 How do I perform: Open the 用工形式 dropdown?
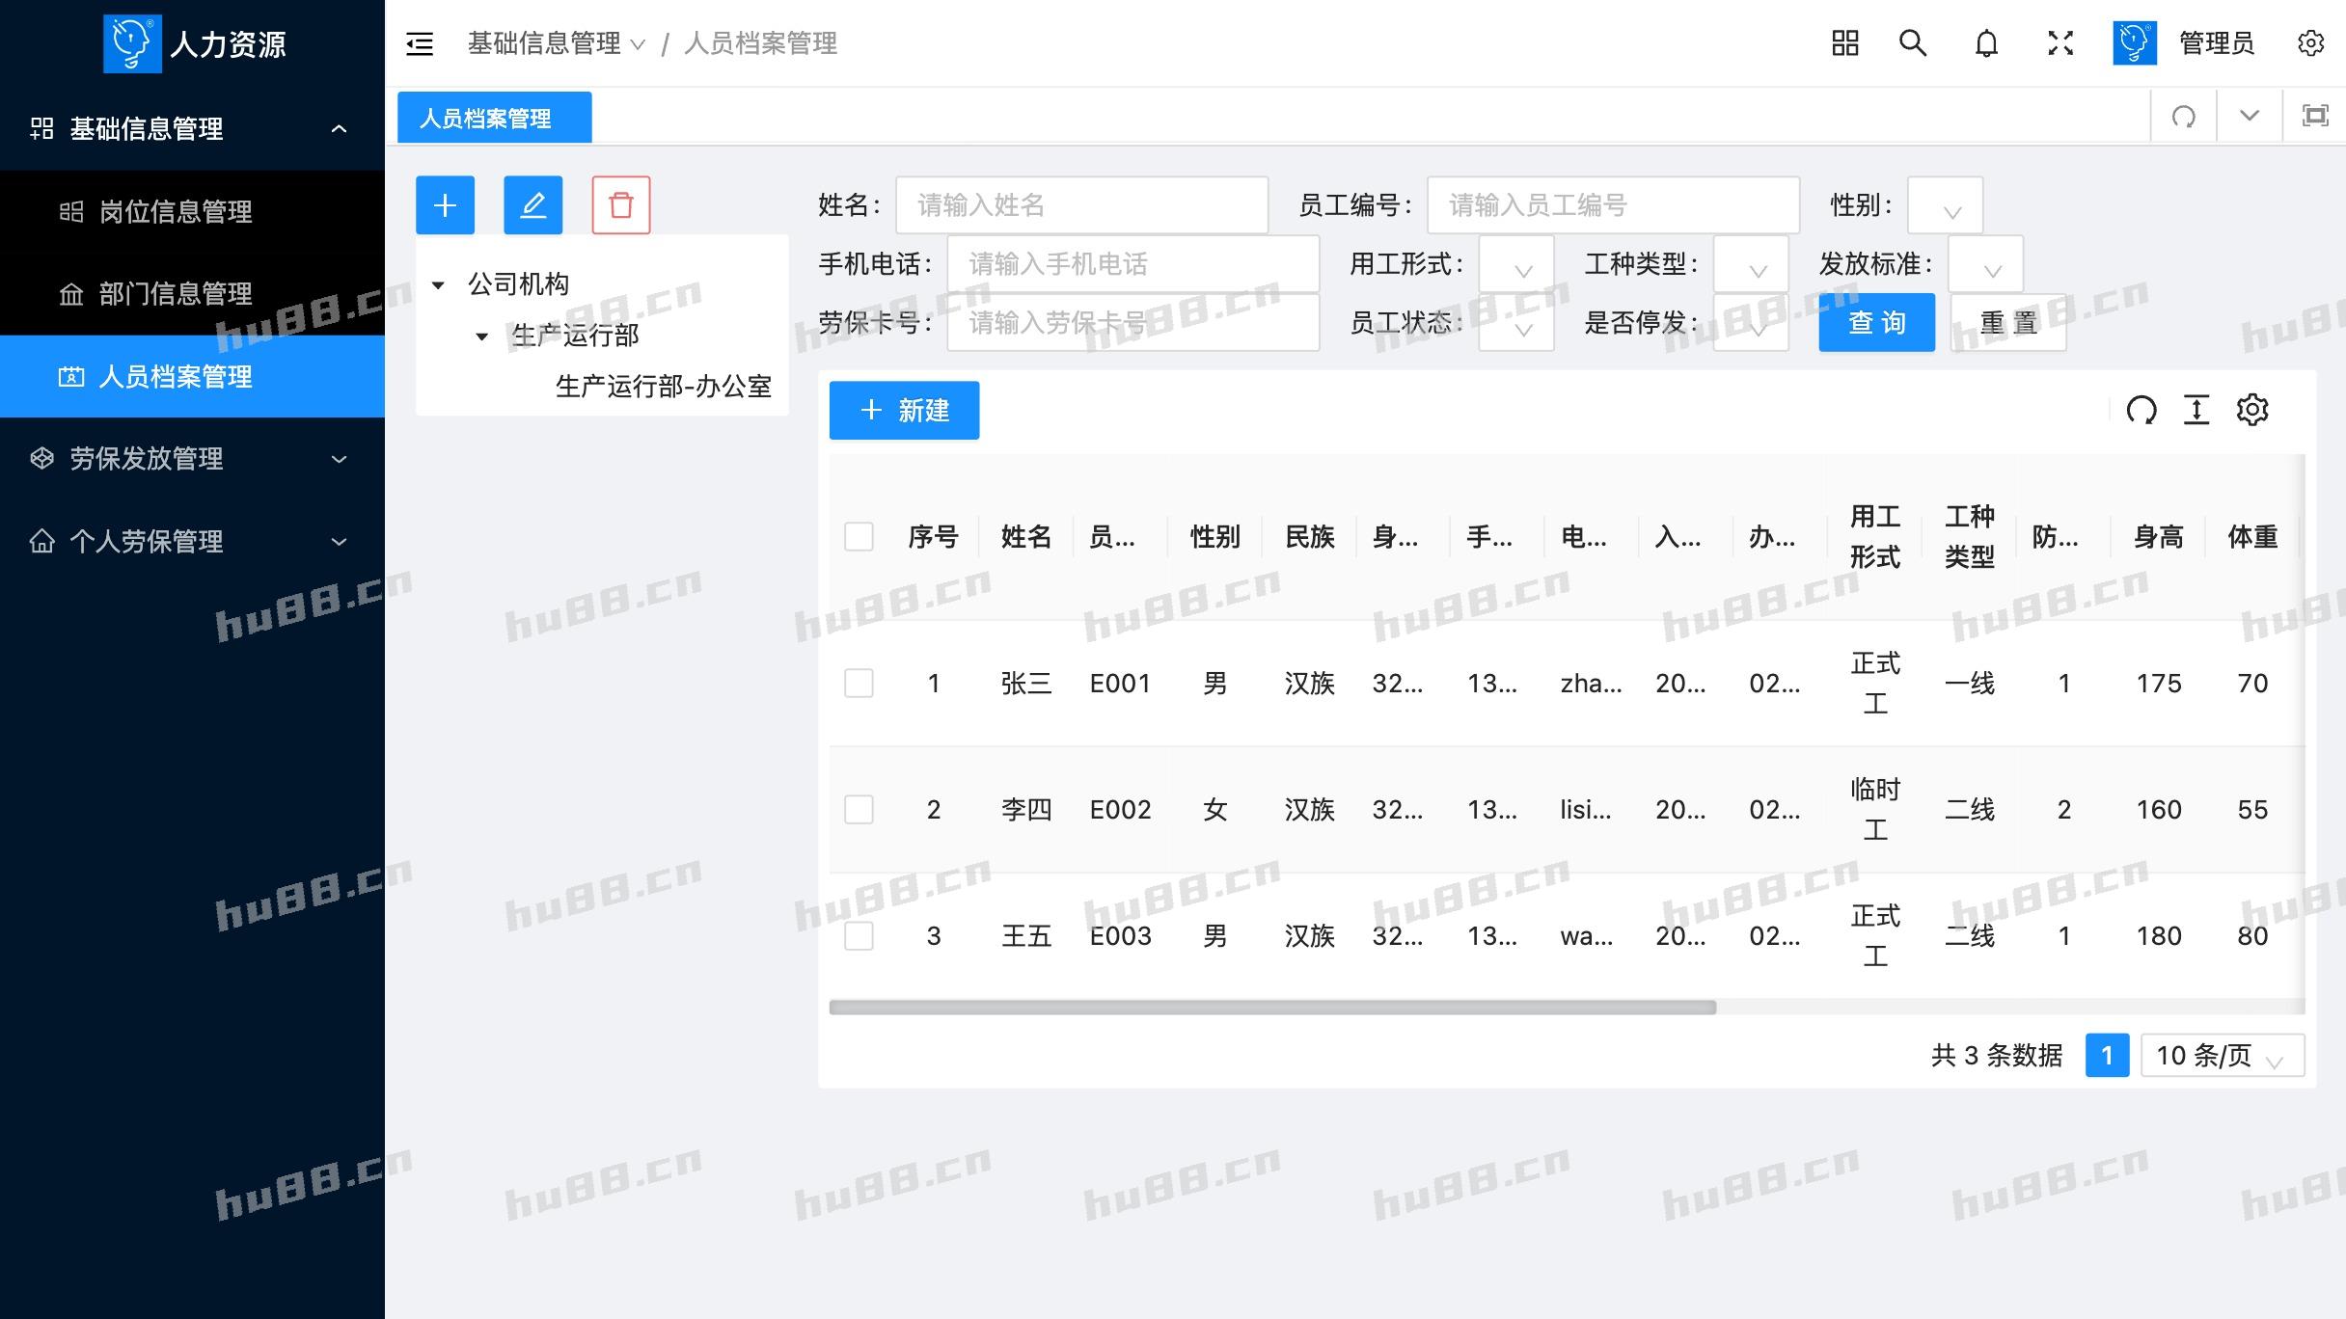click(x=1515, y=262)
